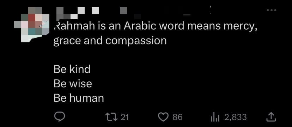Share the tweet via the upload arrow icon
The height and width of the screenshot is (127, 292).
(271, 117)
